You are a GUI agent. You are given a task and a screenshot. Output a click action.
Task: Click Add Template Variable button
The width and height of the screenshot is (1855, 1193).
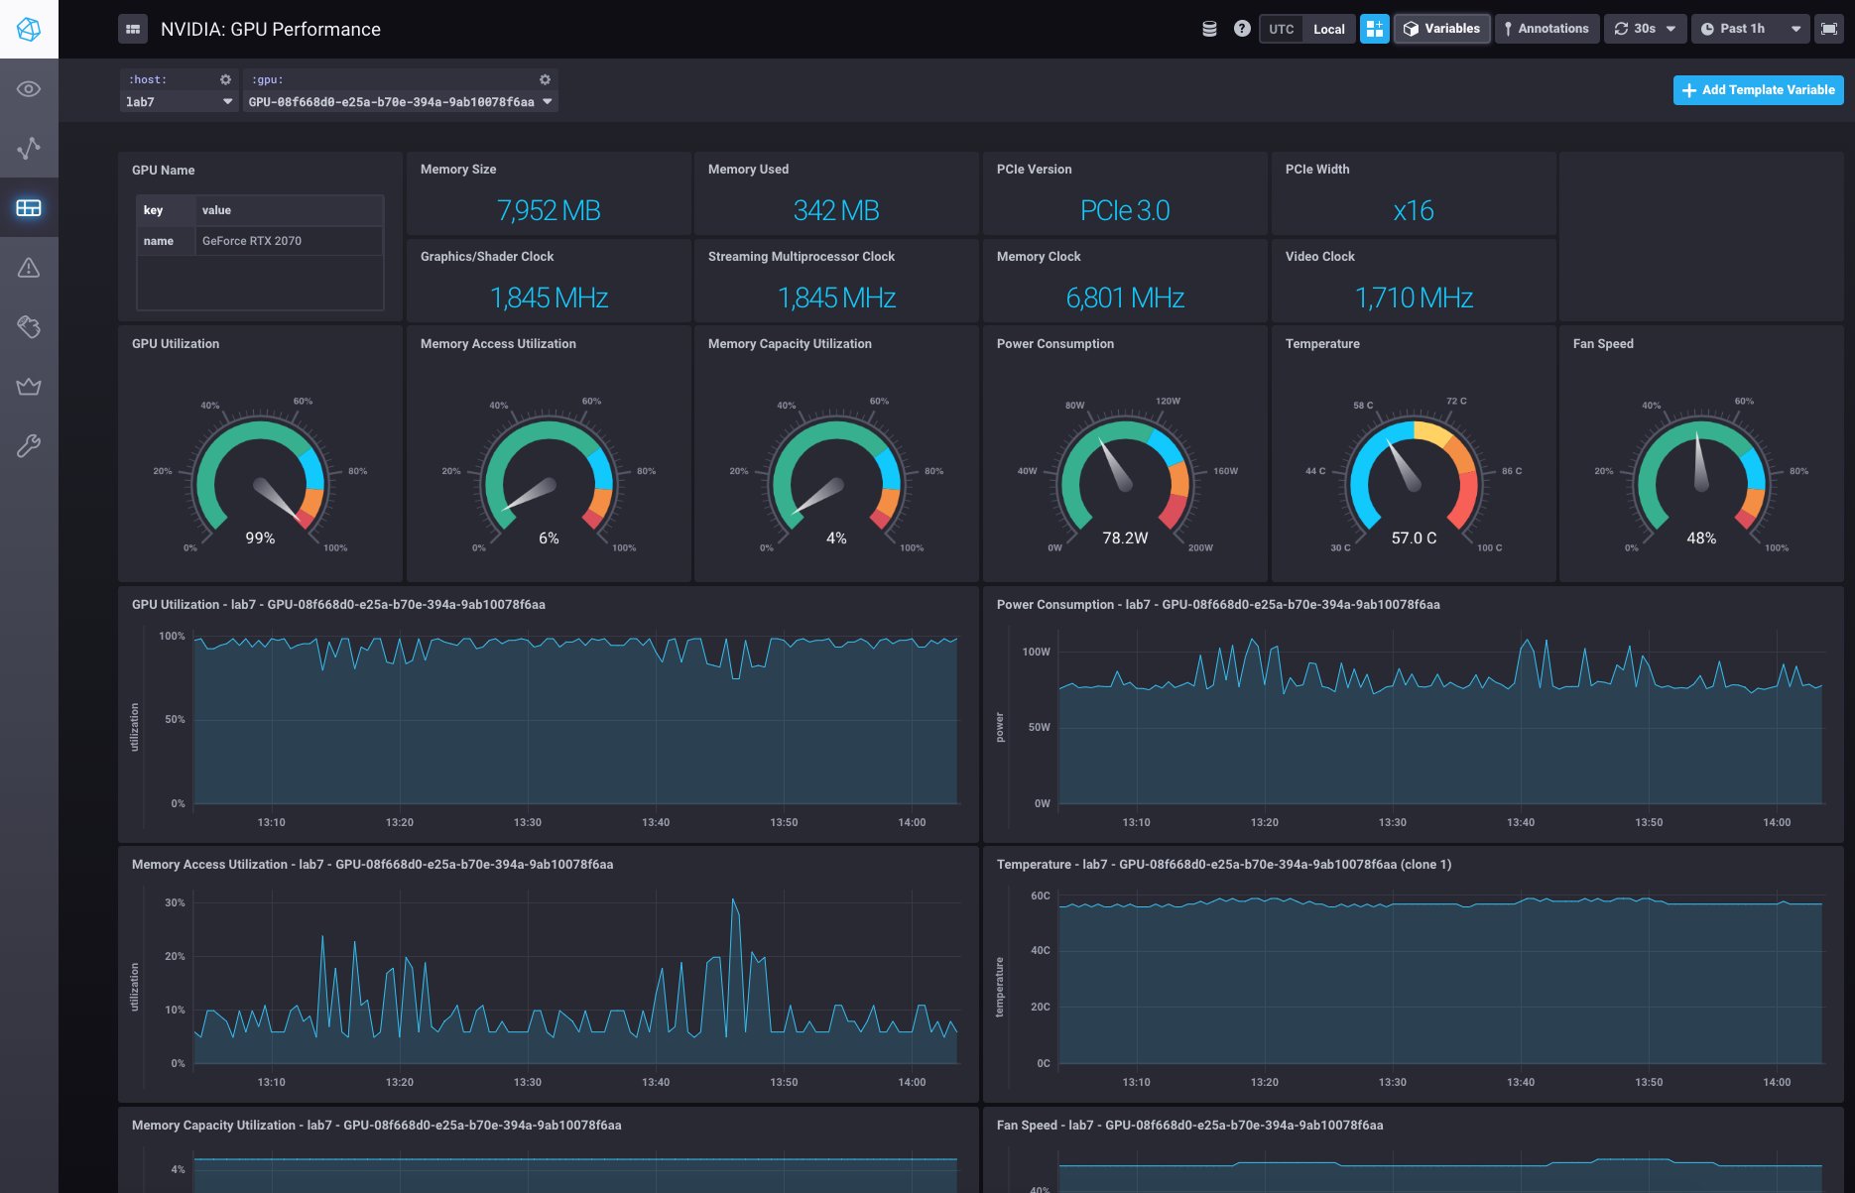[1759, 89]
